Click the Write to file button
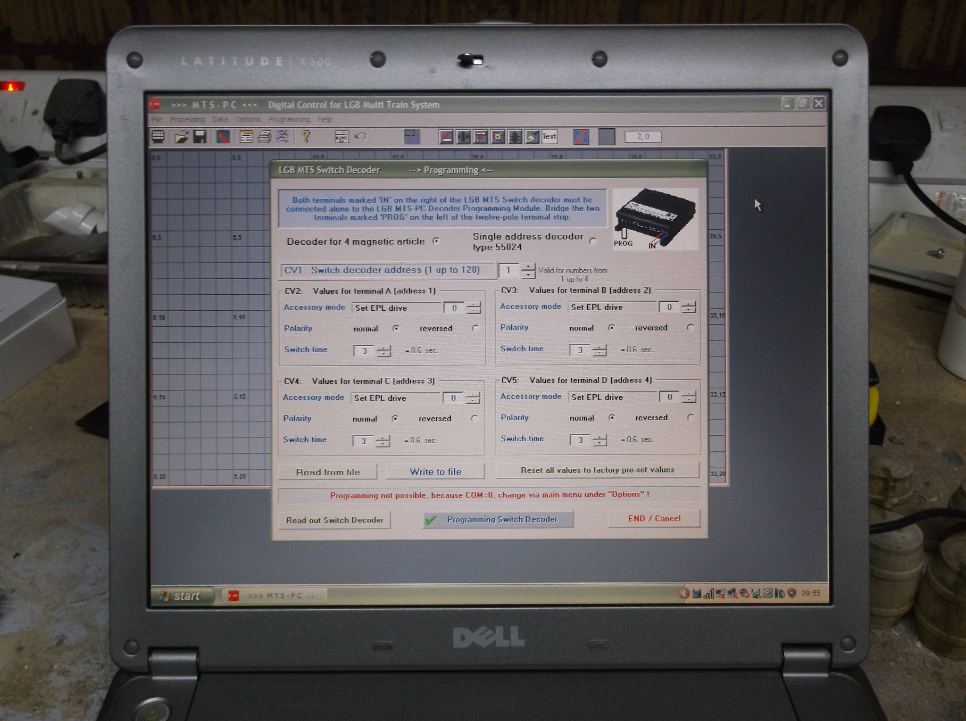This screenshot has height=721, width=966. pyautogui.click(x=435, y=472)
